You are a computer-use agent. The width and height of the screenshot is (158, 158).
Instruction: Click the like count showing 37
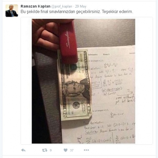coord(72,150)
